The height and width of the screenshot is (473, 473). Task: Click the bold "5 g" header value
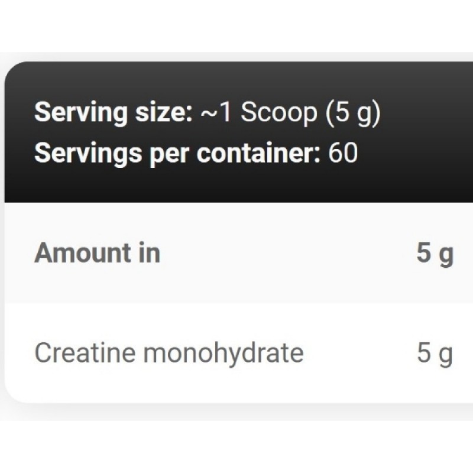(x=435, y=253)
